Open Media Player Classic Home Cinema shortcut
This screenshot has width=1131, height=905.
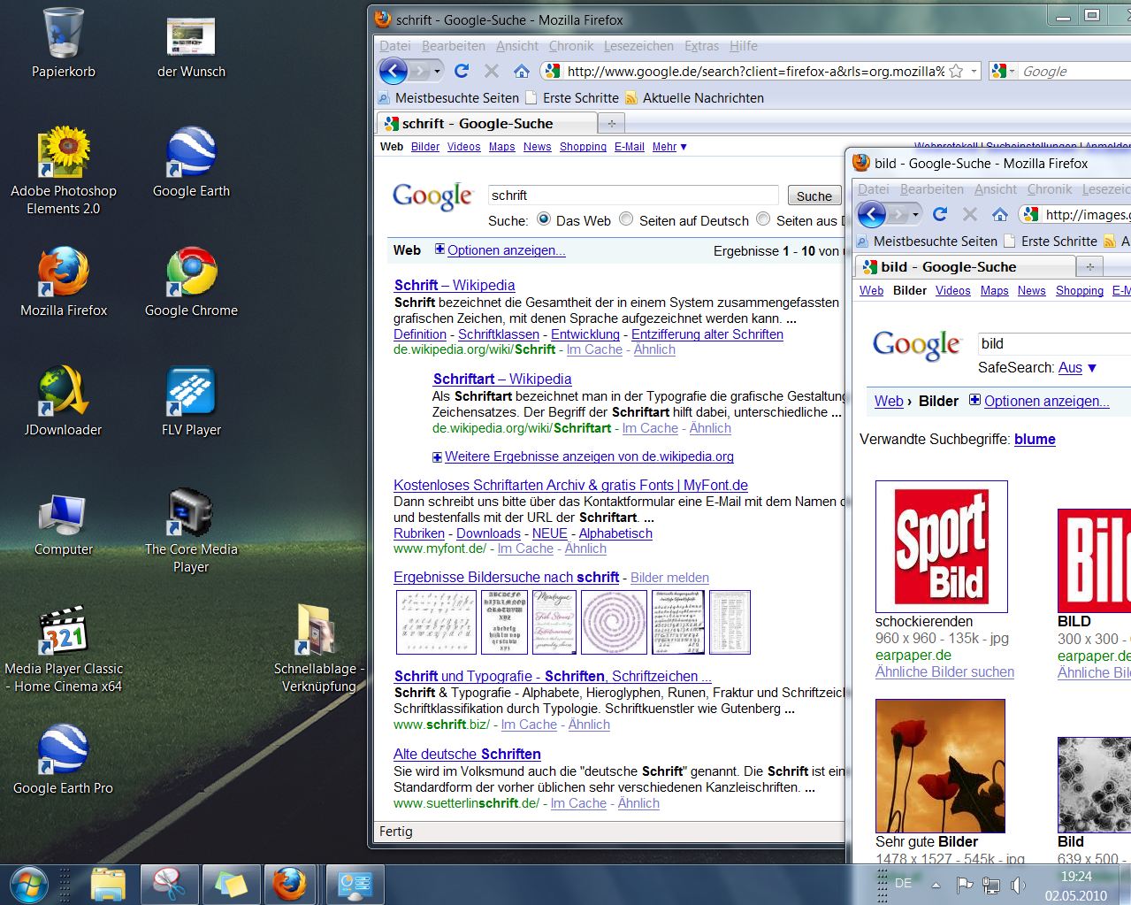[63, 648]
